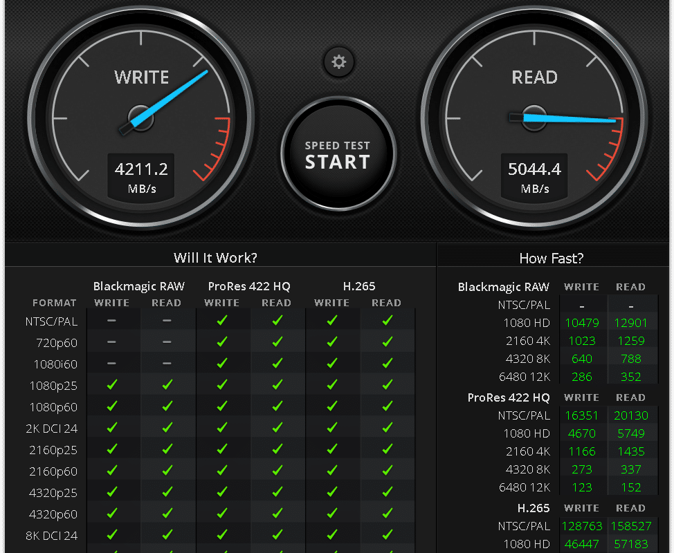Select ProRes 422 HQ NTSC/PAL read value 20130
The image size is (674, 553).
tap(630, 415)
